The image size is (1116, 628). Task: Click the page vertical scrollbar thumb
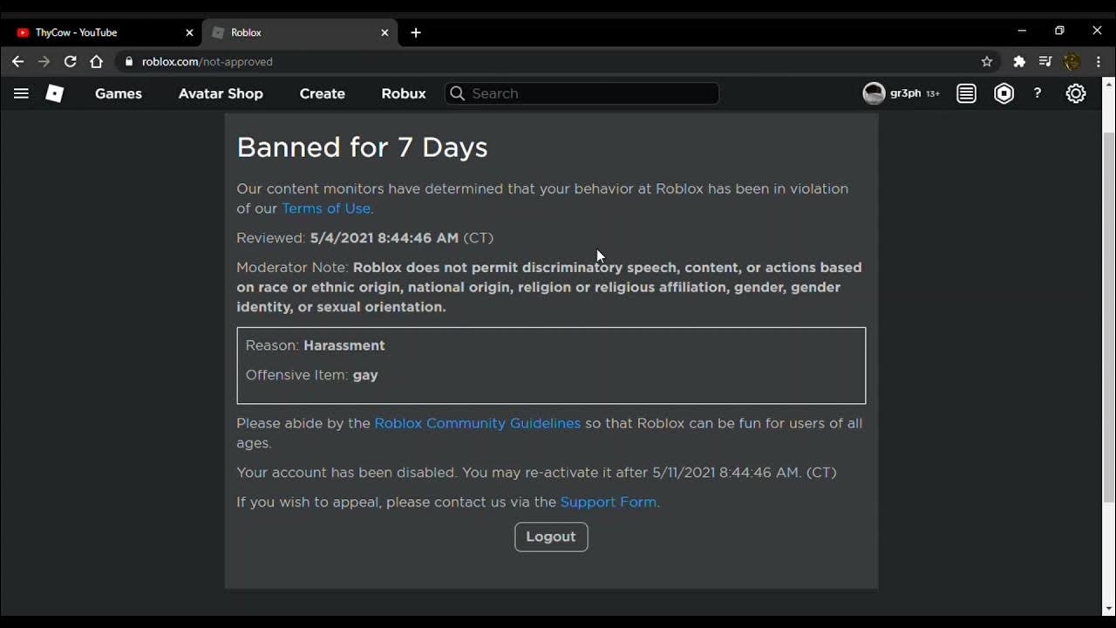pyautogui.click(x=1109, y=317)
